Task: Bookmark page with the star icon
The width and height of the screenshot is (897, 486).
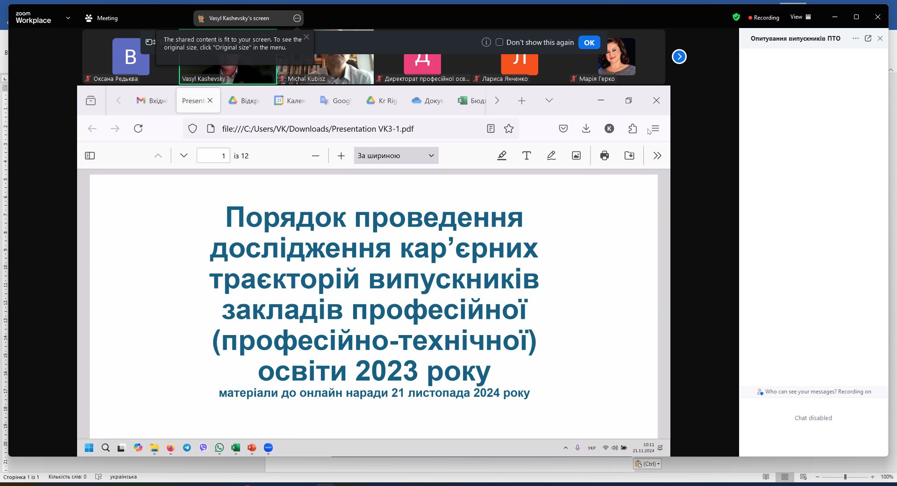Action: 509,129
